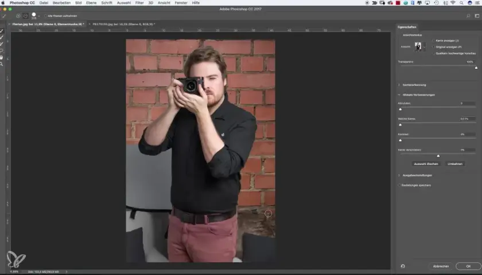Expand the Kantenerkennung section
Image resolution: width=482 pixels, height=275 pixels.
click(x=399, y=85)
